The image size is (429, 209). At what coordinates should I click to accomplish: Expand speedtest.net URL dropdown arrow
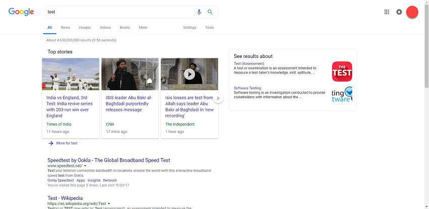point(85,166)
